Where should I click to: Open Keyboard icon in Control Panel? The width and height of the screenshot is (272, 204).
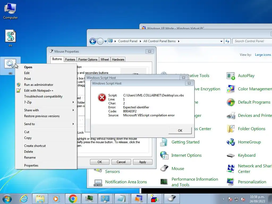click(x=231, y=155)
